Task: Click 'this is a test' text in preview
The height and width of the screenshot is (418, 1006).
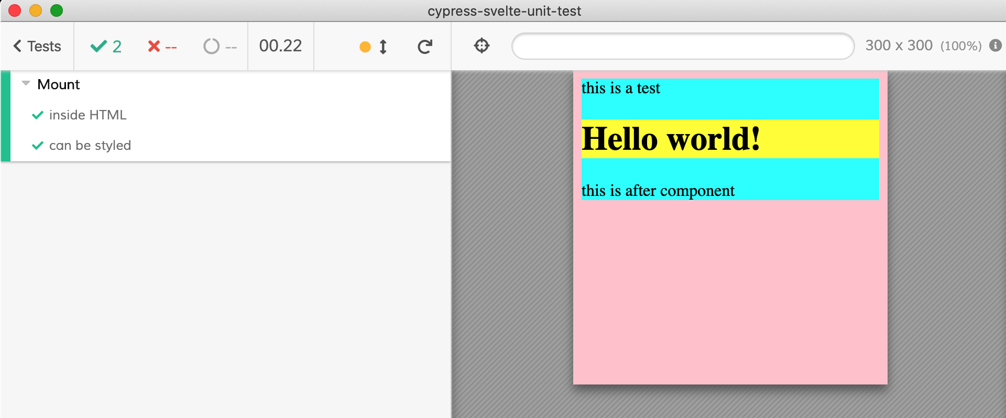Action: (x=621, y=88)
